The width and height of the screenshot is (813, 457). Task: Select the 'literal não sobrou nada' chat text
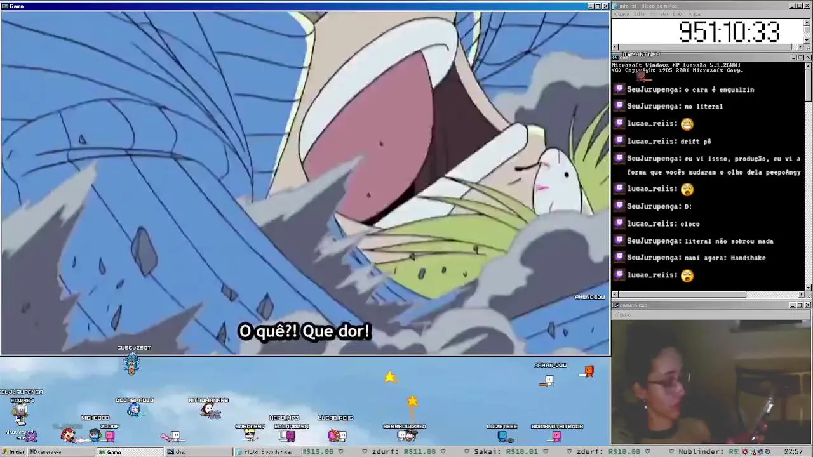[x=729, y=241]
